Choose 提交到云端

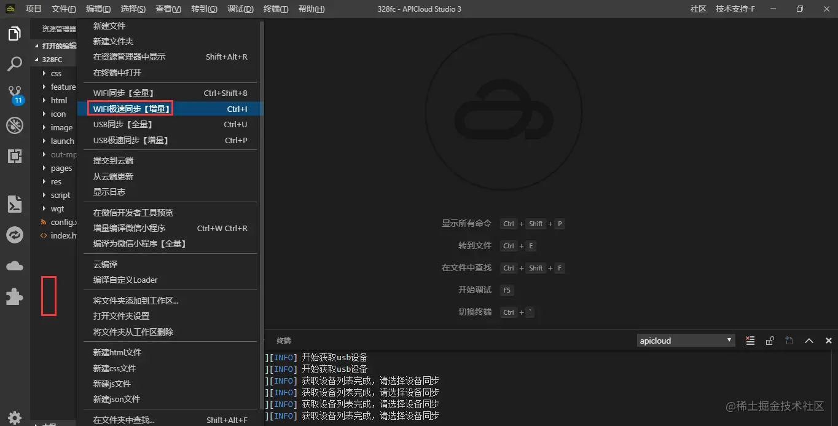pos(170,160)
